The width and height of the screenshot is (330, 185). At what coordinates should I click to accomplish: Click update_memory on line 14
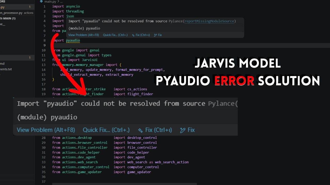[98, 70]
